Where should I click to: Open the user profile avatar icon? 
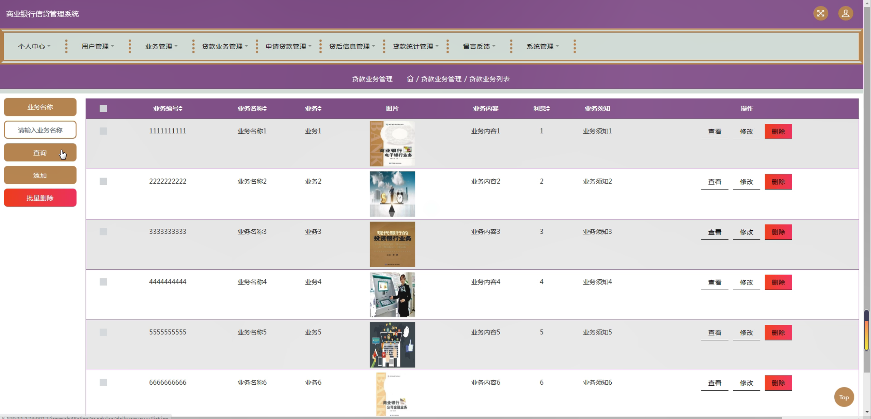pyautogui.click(x=845, y=13)
